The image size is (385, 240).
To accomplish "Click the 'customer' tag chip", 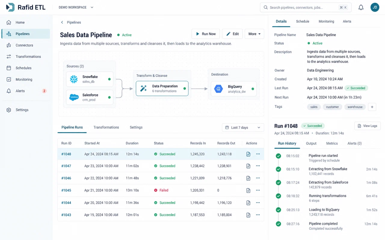I will pyautogui.click(x=332, y=107).
